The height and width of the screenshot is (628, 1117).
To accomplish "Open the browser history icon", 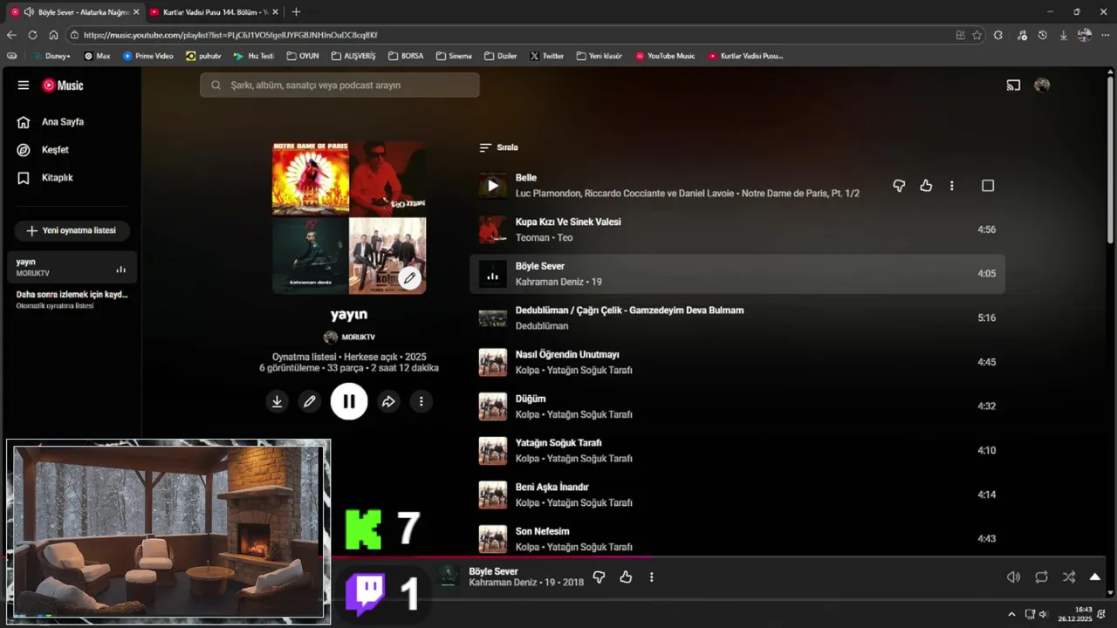I will click(x=1043, y=35).
